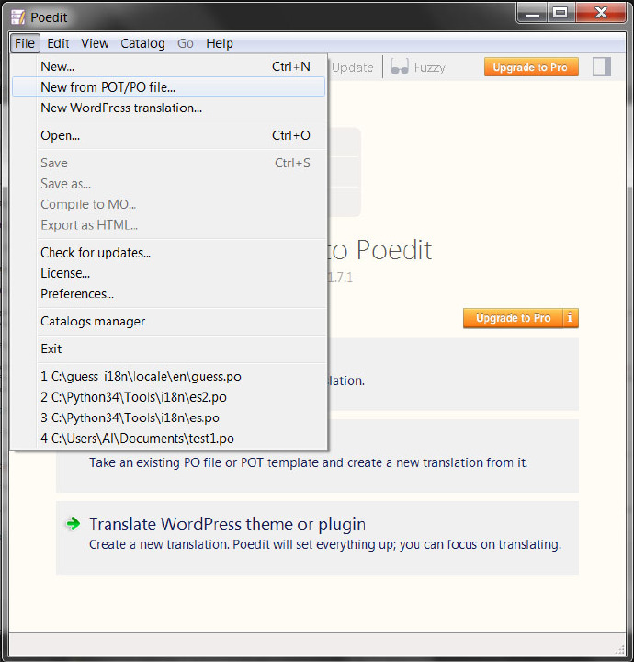Close the Poedit window
The image size is (634, 662).
pyautogui.click(x=601, y=13)
